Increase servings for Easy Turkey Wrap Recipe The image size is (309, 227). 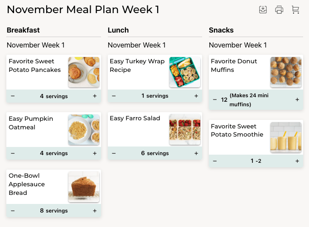pos(196,96)
